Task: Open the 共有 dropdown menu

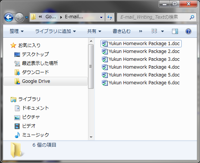Action: (94, 31)
